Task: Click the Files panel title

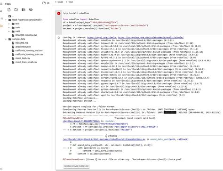Action: pyautogui.click(x=8, y=4)
